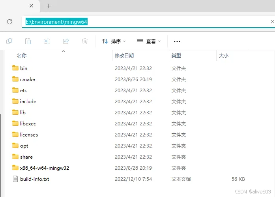Click the 56 KB size of build-info.txt

pyautogui.click(x=238, y=179)
